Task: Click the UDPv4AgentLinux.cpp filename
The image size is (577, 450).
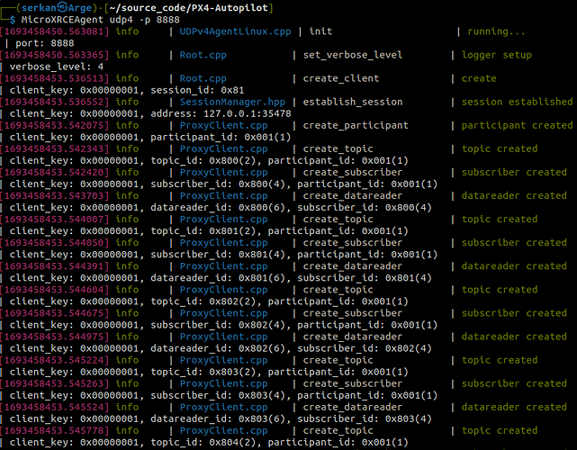Action: (x=235, y=31)
